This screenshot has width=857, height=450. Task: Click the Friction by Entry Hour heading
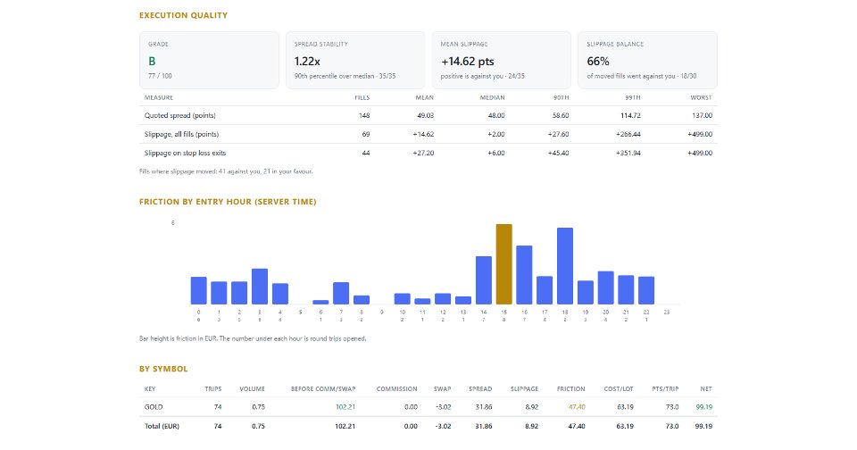228,202
